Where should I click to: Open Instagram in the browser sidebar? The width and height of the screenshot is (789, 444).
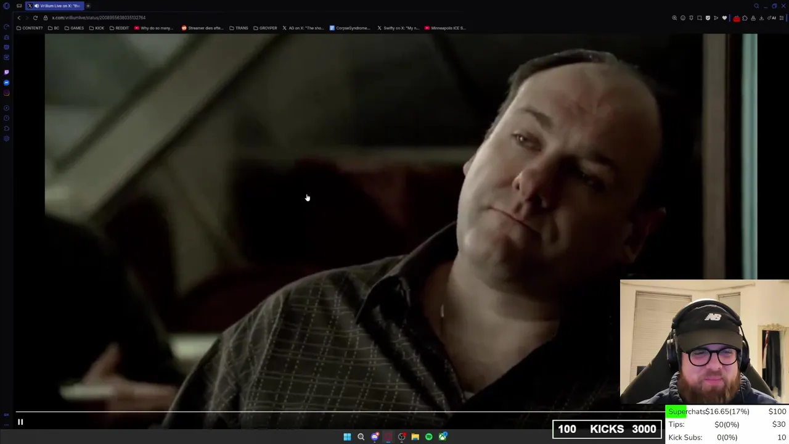point(6,93)
